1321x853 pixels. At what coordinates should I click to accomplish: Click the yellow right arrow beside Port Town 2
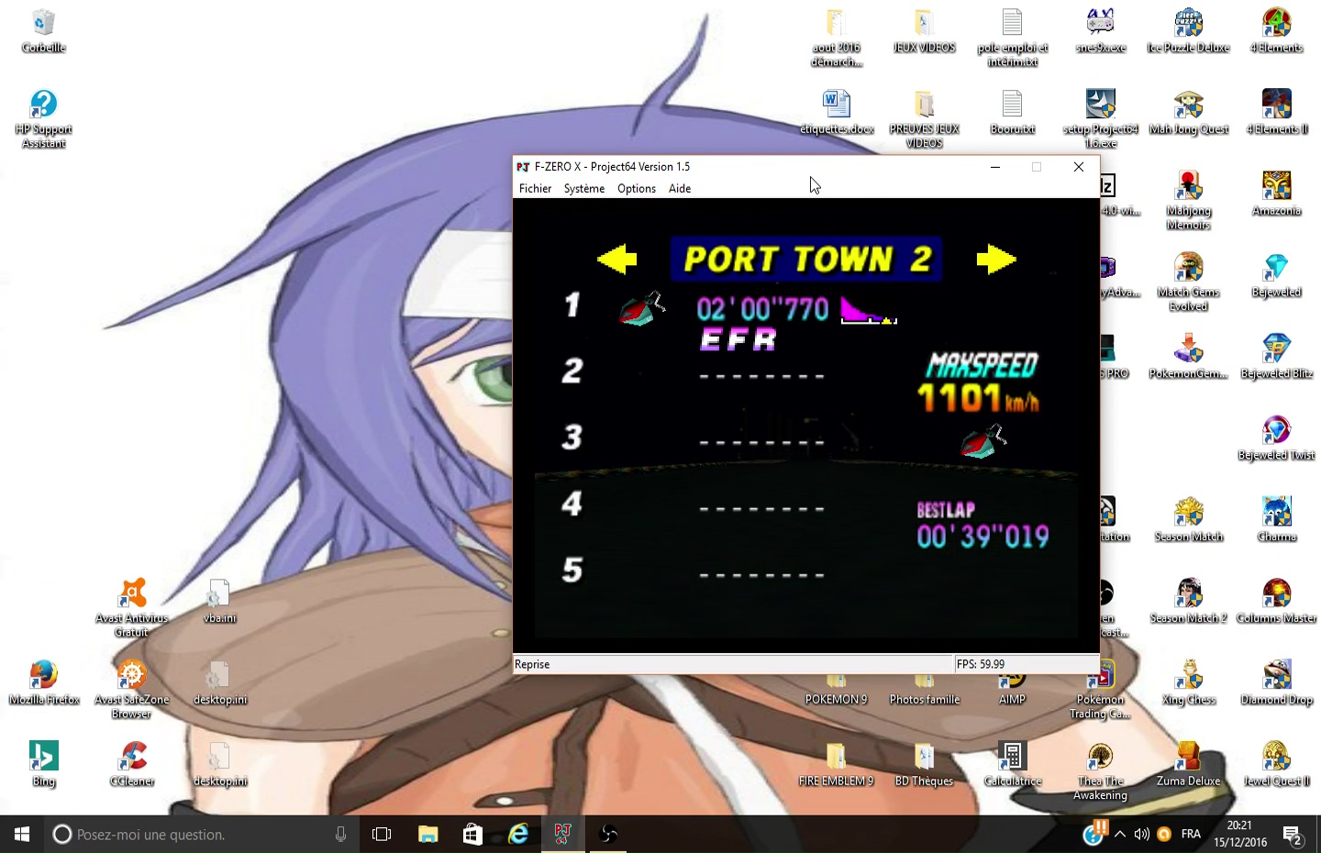996,260
